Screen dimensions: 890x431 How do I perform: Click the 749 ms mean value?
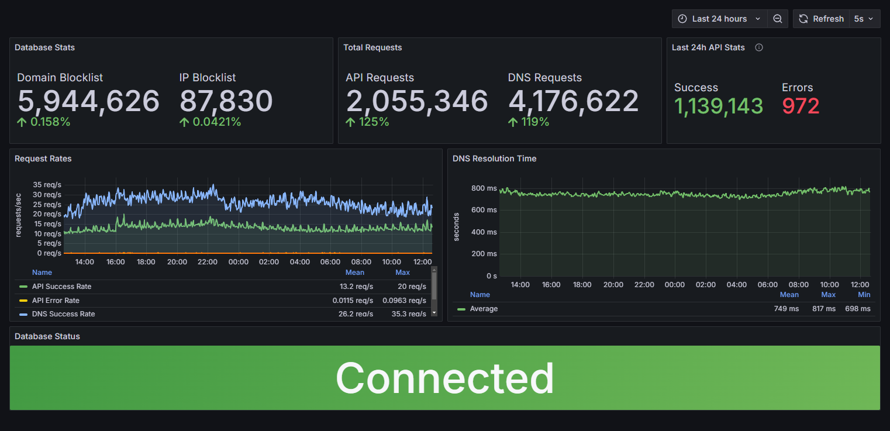coord(786,309)
